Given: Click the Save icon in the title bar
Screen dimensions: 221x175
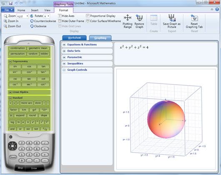Looking at the screenshot, I should (10, 3).
